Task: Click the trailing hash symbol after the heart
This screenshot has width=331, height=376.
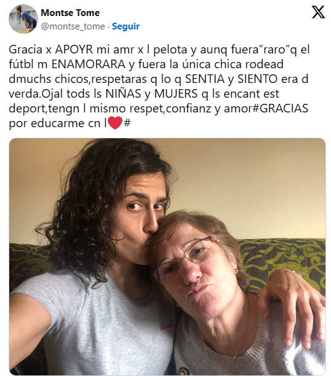Action: pyautogui.click(x=127, y=123)
